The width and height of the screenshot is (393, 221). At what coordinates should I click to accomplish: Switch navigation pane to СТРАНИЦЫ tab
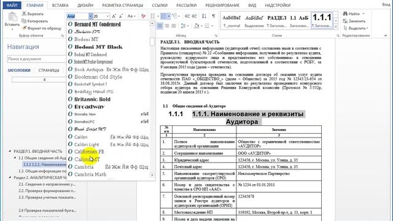[x=49, y=71]
